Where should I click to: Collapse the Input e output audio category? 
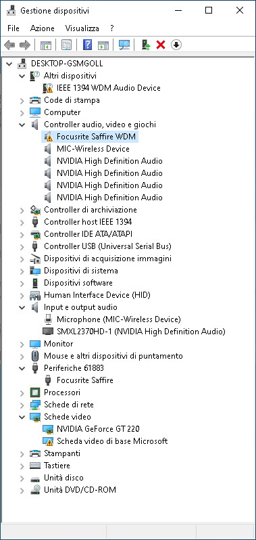click(x=22, y=307)
